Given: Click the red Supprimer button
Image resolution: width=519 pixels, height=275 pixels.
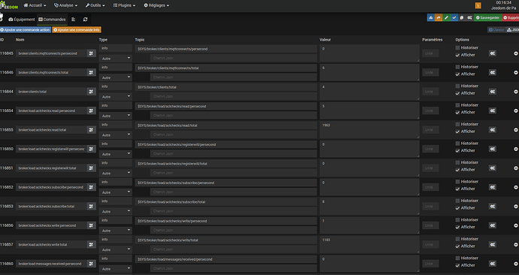Looking at the screenshot, I should pos(511,18).
